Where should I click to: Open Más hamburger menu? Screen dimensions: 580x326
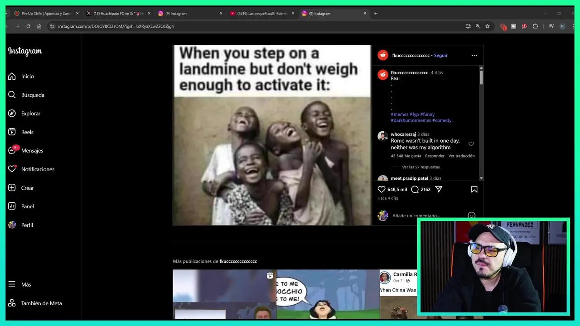pos(12,284)
